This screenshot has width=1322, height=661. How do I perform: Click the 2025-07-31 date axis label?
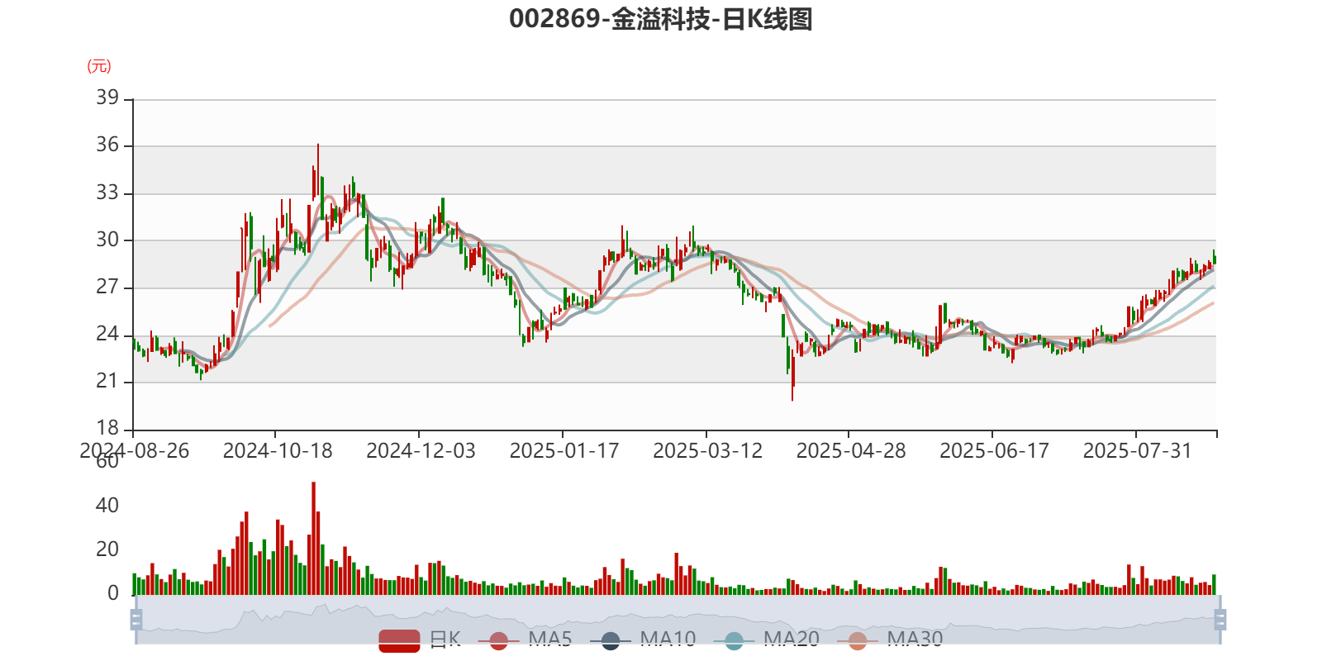coord(1138,451)
